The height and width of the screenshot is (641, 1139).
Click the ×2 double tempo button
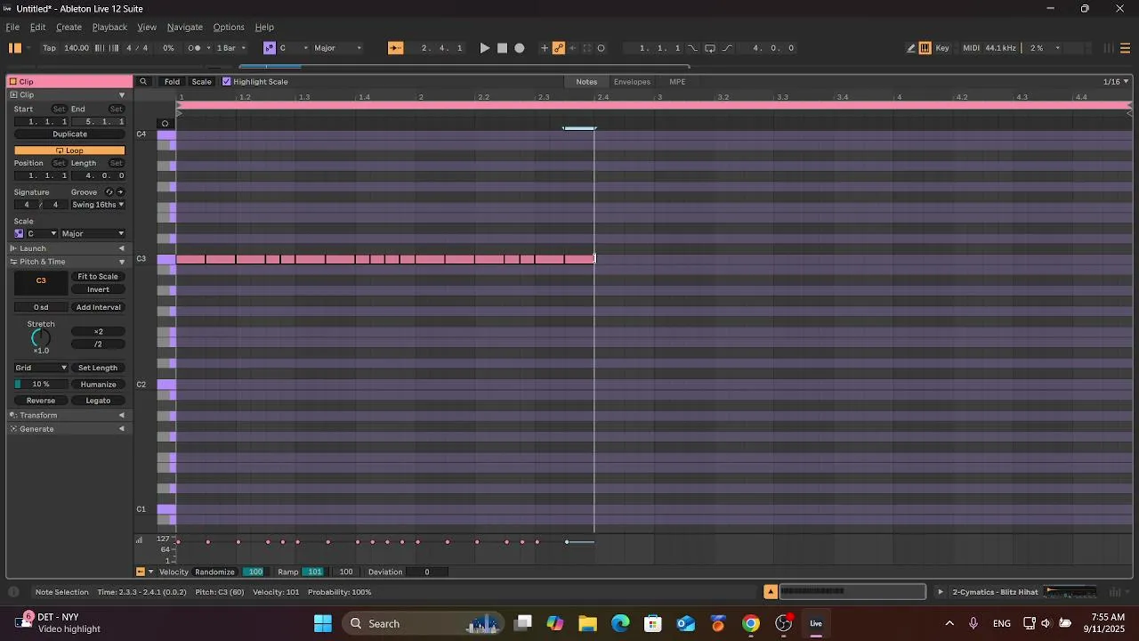tap(98, 332)
